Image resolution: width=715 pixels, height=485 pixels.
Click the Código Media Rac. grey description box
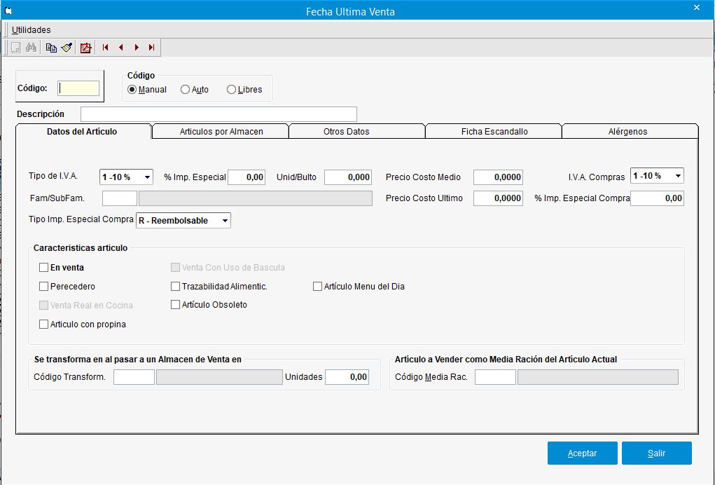[x=598, y=377]
